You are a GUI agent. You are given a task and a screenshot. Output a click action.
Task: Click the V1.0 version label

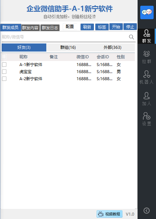130,214
